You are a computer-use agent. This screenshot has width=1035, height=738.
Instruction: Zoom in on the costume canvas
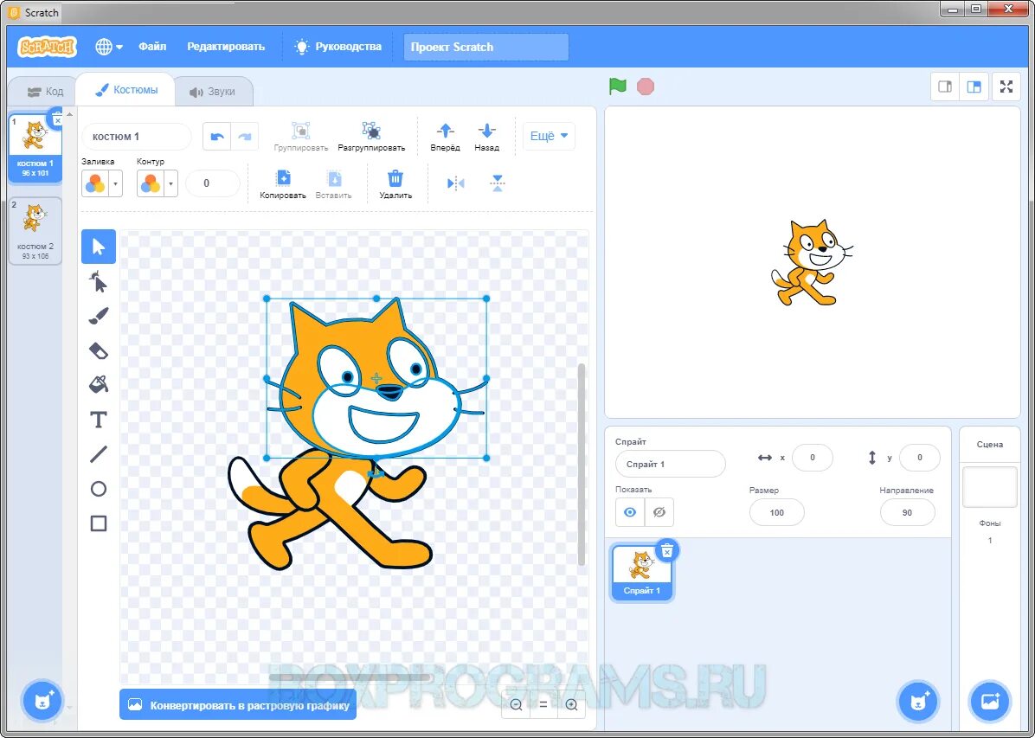coord(572,705)
